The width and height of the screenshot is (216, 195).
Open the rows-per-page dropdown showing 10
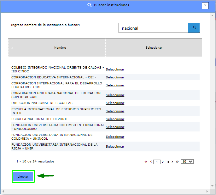click(x=187, y=161)
